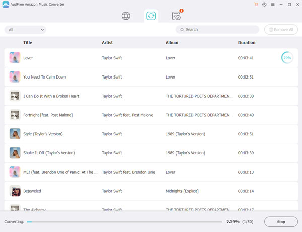Click the Duration column header
Screen dimensions: 302x232
tap(247, 43)
